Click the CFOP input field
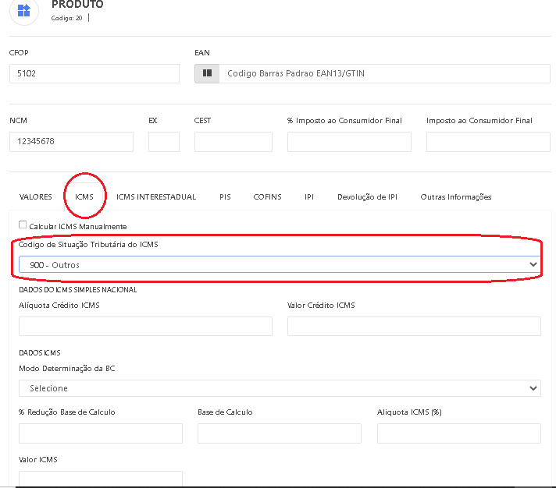Image resolution: width=556 pixels, height=488 pixels. (x=94, y=73)
